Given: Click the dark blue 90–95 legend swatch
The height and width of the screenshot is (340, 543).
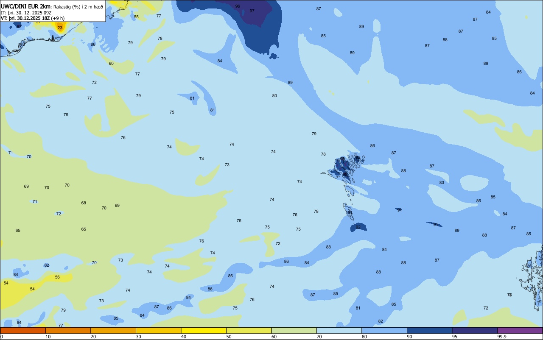Looking at the screenshot, I should [429, 331].
